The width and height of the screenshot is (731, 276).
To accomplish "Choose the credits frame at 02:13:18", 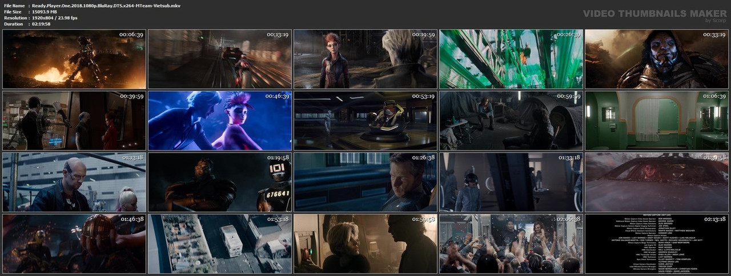I will (x=657, y=244).
